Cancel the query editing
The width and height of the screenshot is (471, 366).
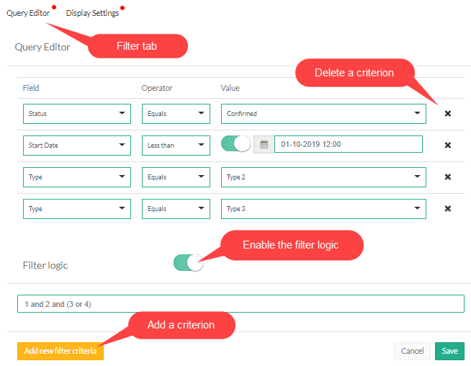point(412,351)
